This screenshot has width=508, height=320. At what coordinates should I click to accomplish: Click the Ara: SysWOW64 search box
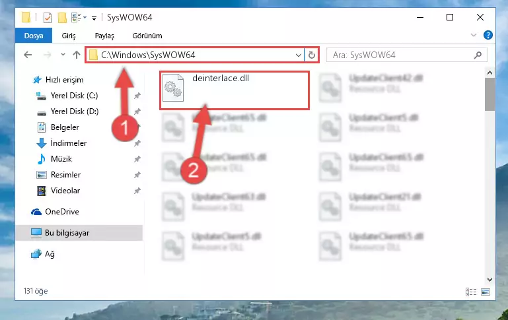[x=406, y=55]
